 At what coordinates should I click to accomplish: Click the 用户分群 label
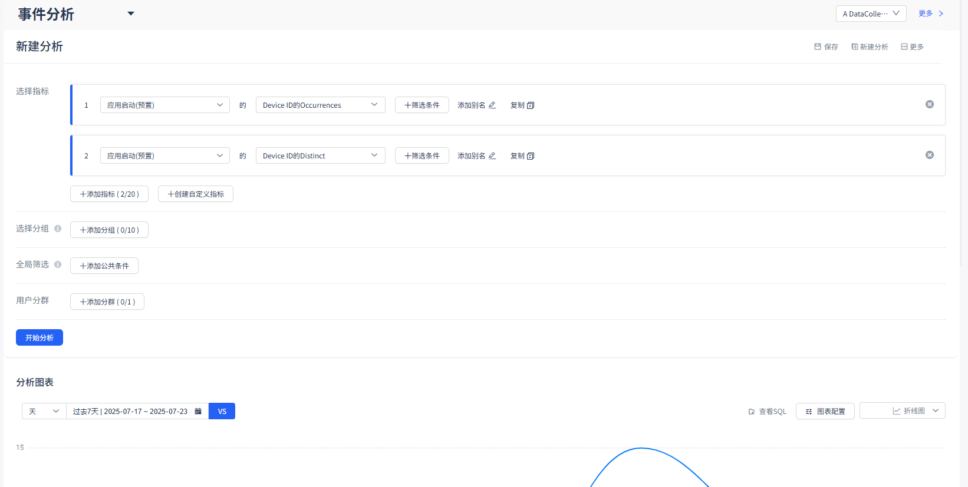tap(32, 300)
